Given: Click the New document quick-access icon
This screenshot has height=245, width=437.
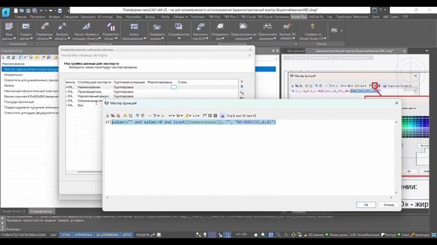Looking at the screenshot, I should [x=16, y=11].
